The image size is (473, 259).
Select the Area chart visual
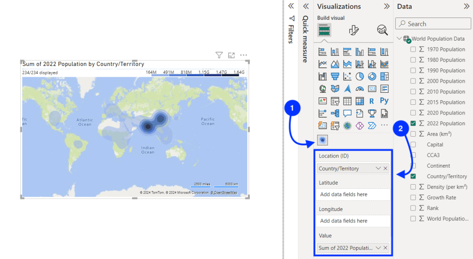pyautogui.click(x=335, y=64)
